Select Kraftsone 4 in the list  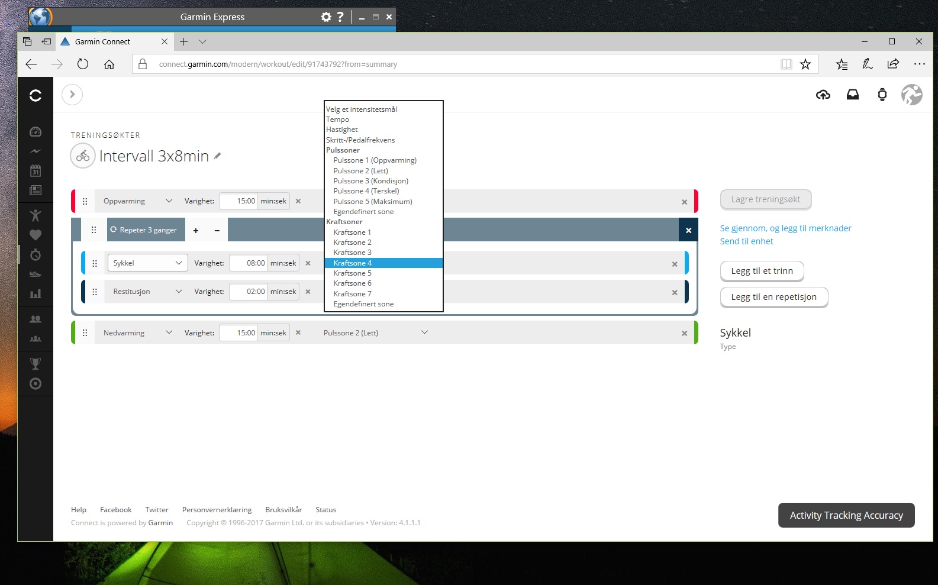(x=383, y=263)
